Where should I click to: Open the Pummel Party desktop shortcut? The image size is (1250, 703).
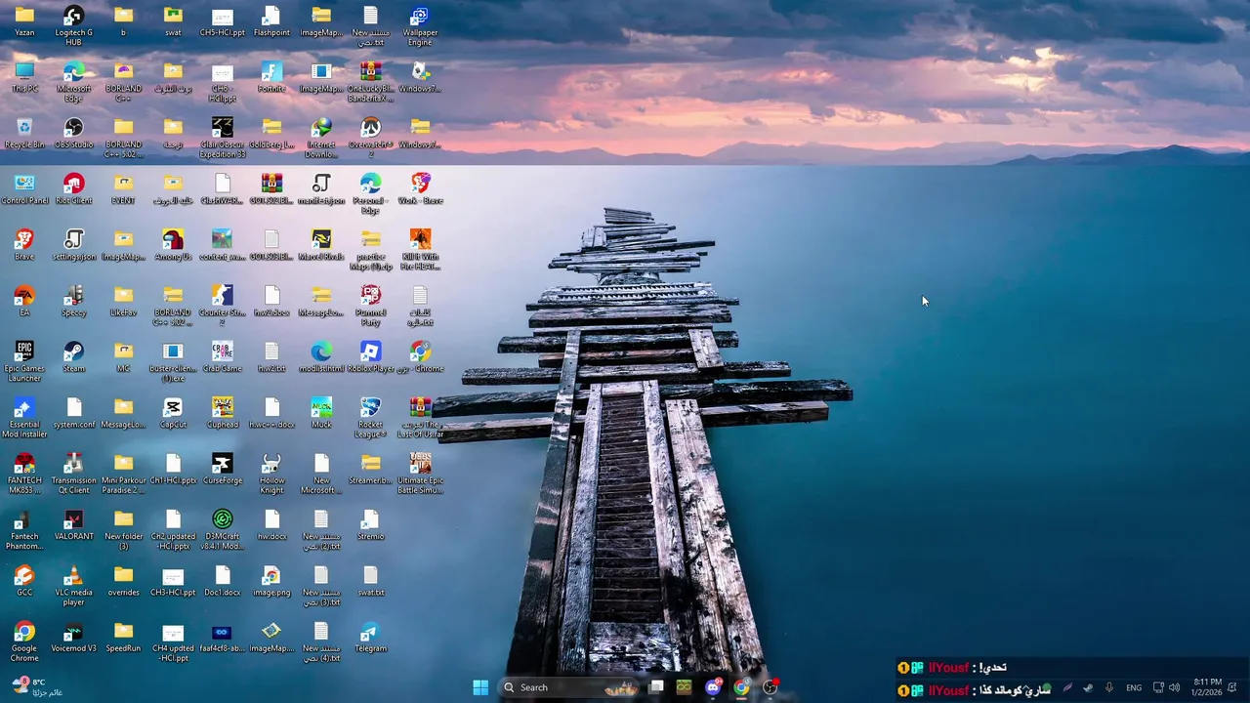[370, 305]
